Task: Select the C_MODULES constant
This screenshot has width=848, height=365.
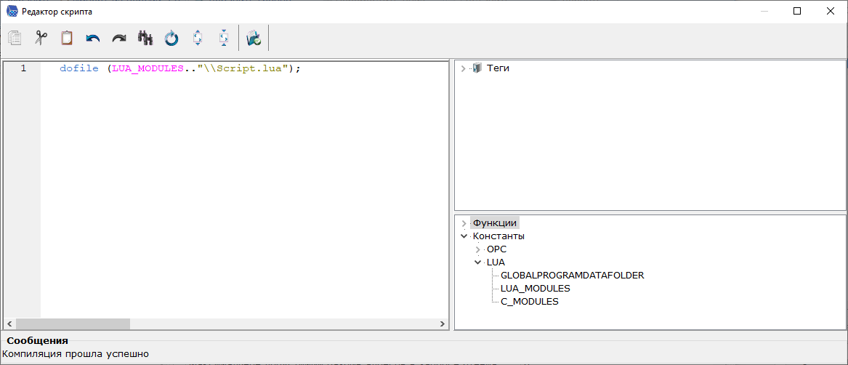Action: (529, 302)
